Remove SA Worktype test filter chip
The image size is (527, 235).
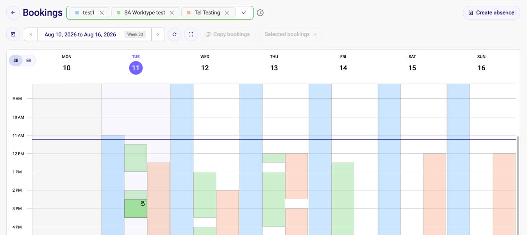click(x=171, y=13)
